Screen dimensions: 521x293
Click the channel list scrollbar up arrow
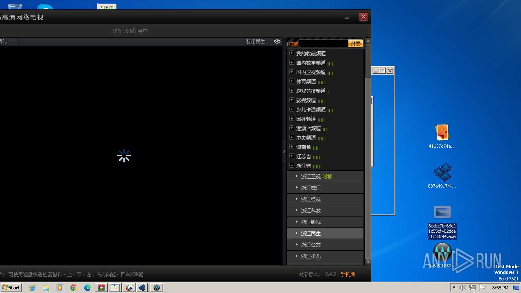point(368,41)
